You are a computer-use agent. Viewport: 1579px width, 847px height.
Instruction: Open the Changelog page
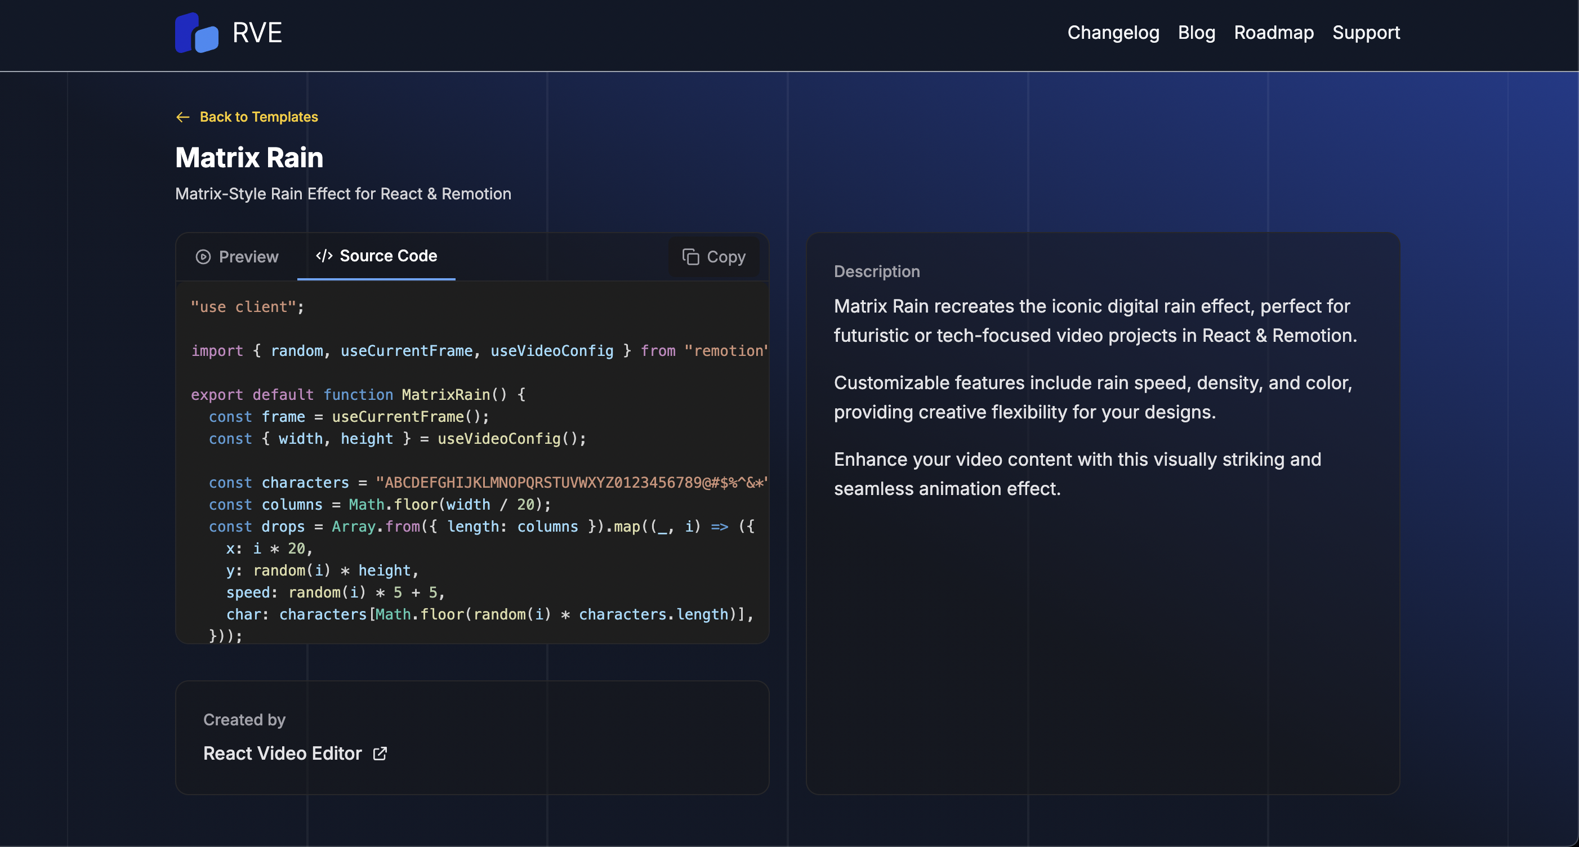pyautogui.click(x=1113, y=33)
